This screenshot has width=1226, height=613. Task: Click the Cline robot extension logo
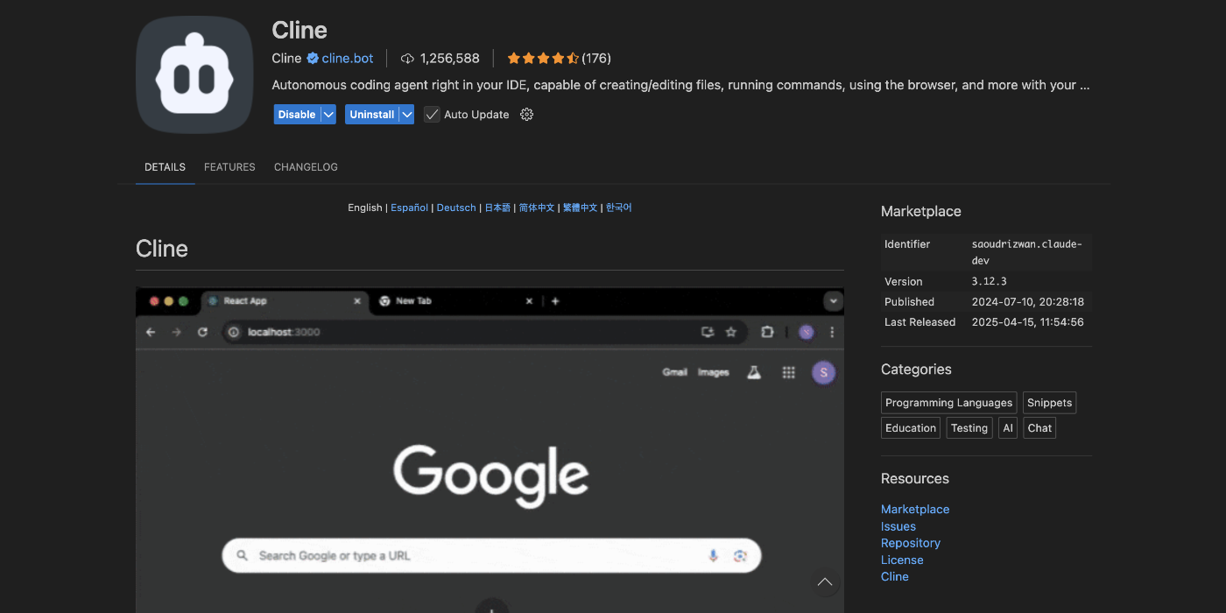click(x=194, y=75)
